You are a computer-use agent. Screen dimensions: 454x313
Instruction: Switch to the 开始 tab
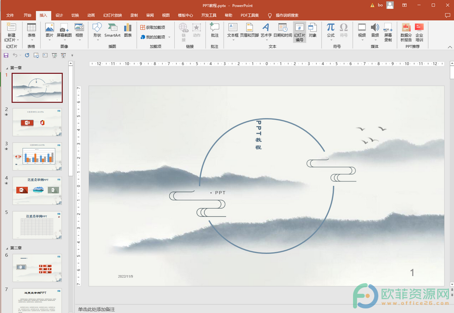tap(27, 15)
